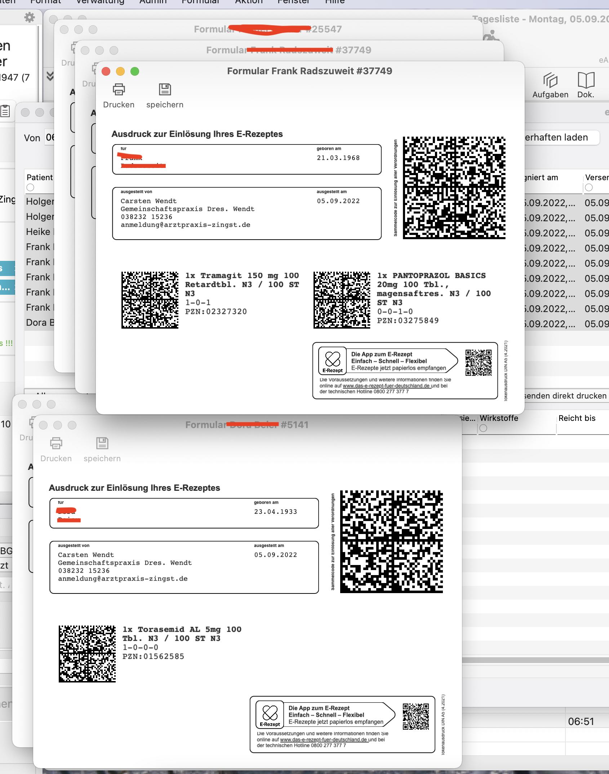This screenshot has height=774, width=609.
Task: Select the Versendet column radio button
Action: pyautogui.click(x=589, y=187)
